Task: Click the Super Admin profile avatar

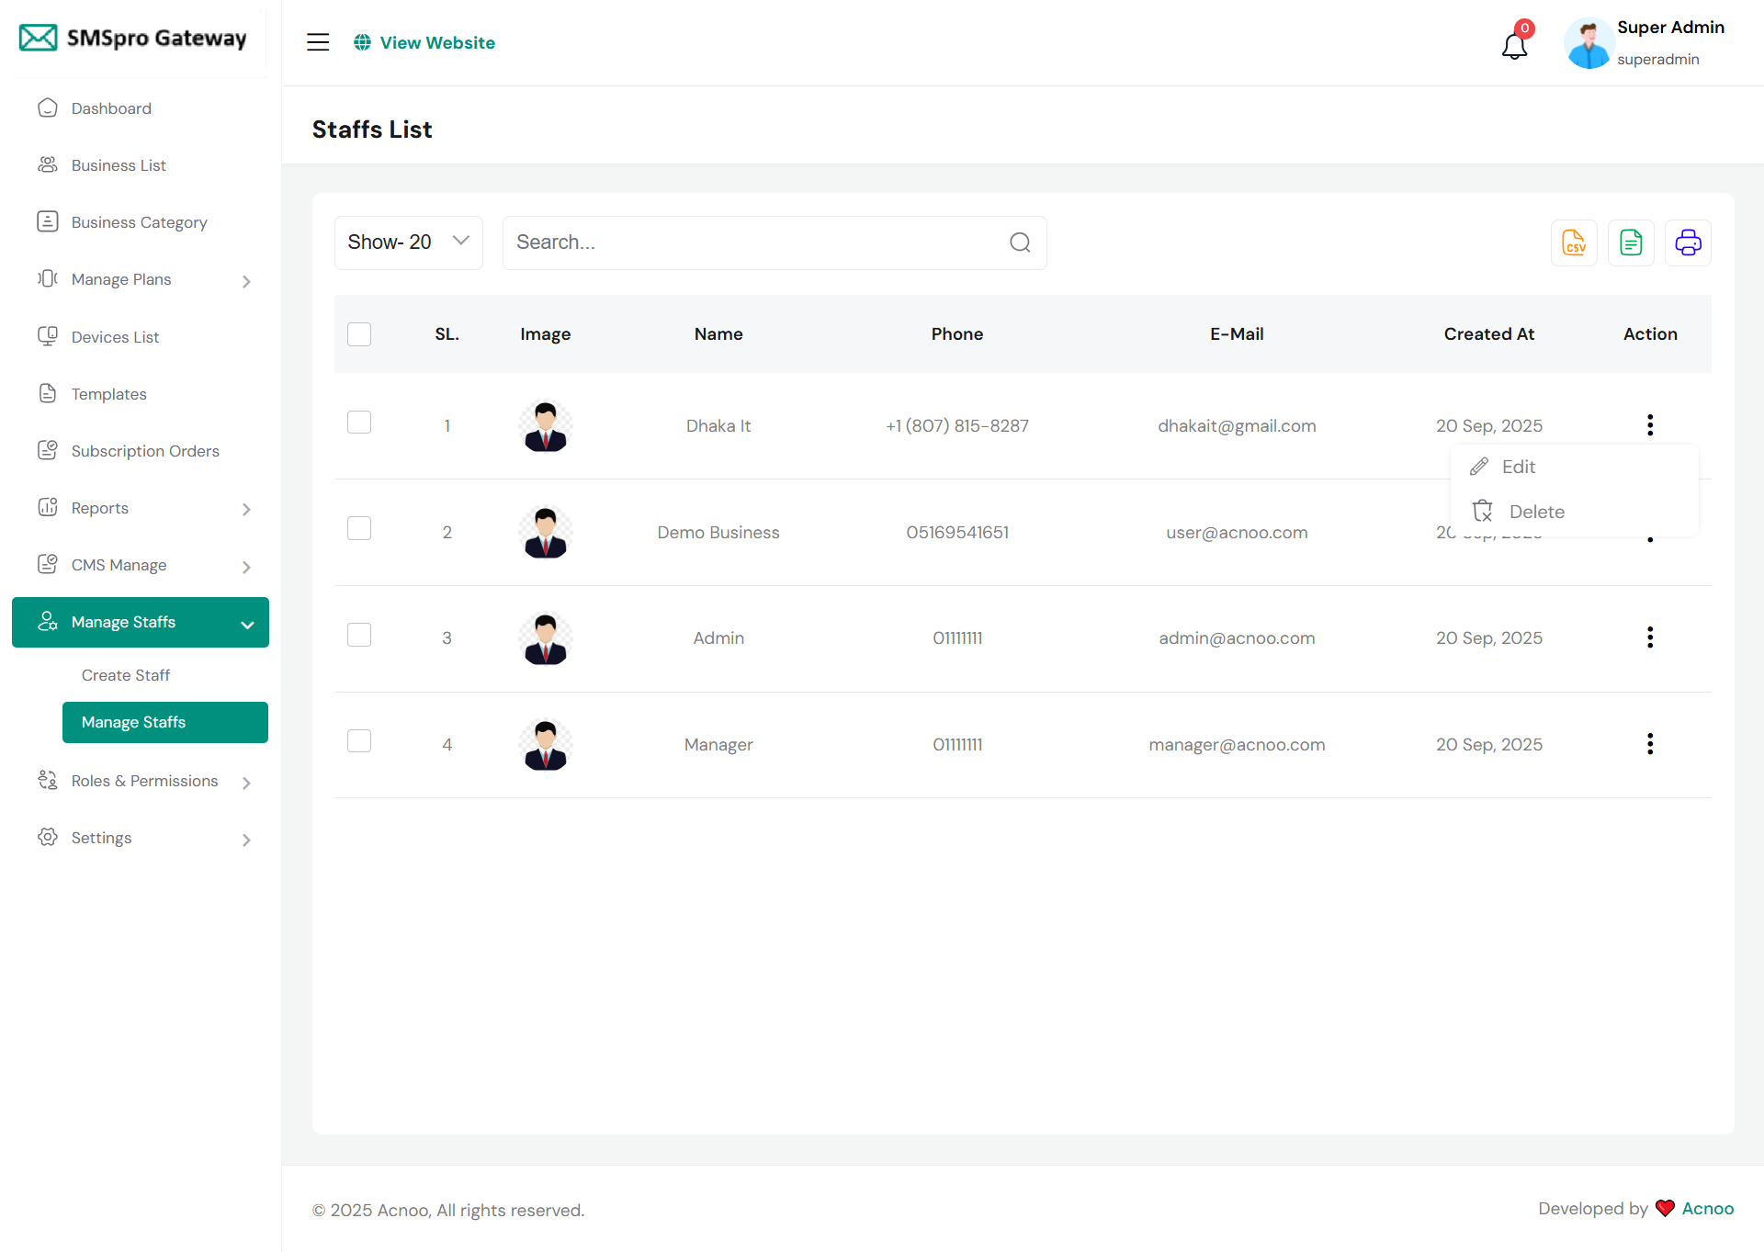Action: (x=1589, y=43)
